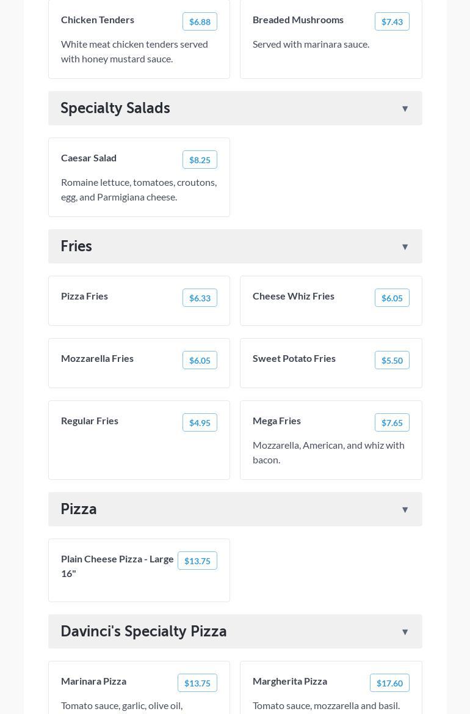Collapse the Fries section arrow
Image resolution: width=470 pixels, height=714 pixels.
(x=405, y=247)
